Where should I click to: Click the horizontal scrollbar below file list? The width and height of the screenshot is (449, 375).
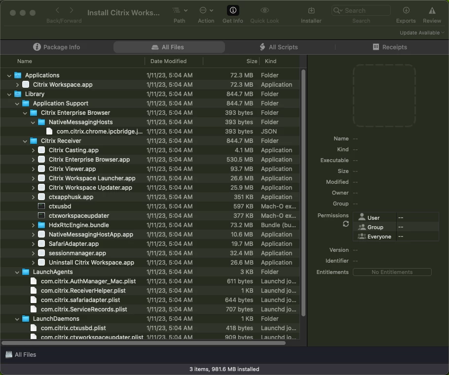(x=144, y=342)
